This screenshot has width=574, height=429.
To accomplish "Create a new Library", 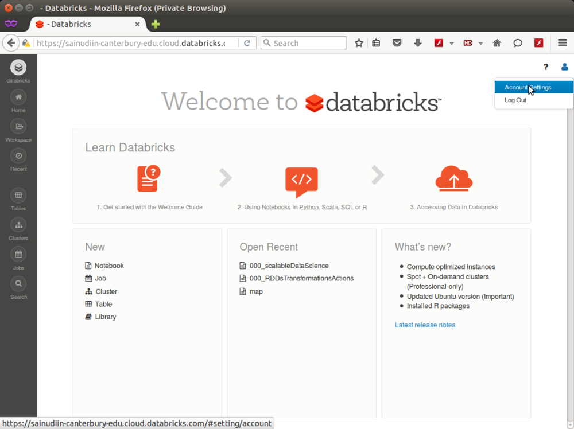I will coord(100,317).
